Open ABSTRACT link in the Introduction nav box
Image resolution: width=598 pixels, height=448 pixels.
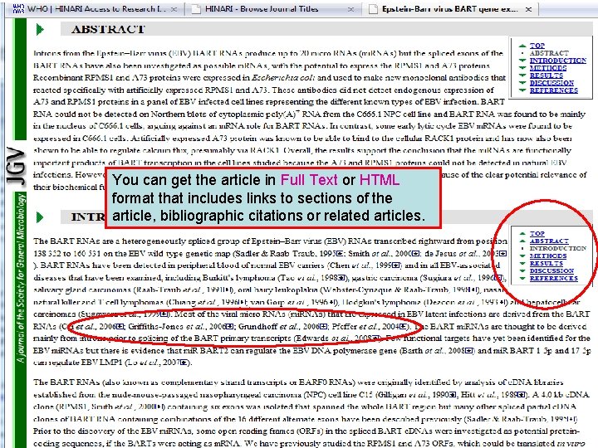coord(549,241)
